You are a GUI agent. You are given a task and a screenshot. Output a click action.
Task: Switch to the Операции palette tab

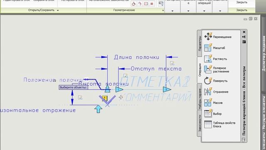coord(199,70)
